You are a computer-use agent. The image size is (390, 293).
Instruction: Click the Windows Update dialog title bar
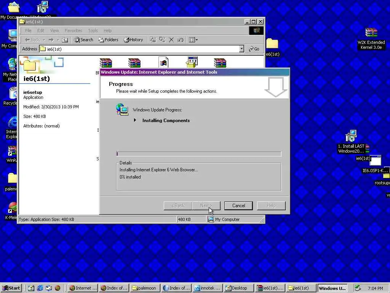click(x=195, y=72)
